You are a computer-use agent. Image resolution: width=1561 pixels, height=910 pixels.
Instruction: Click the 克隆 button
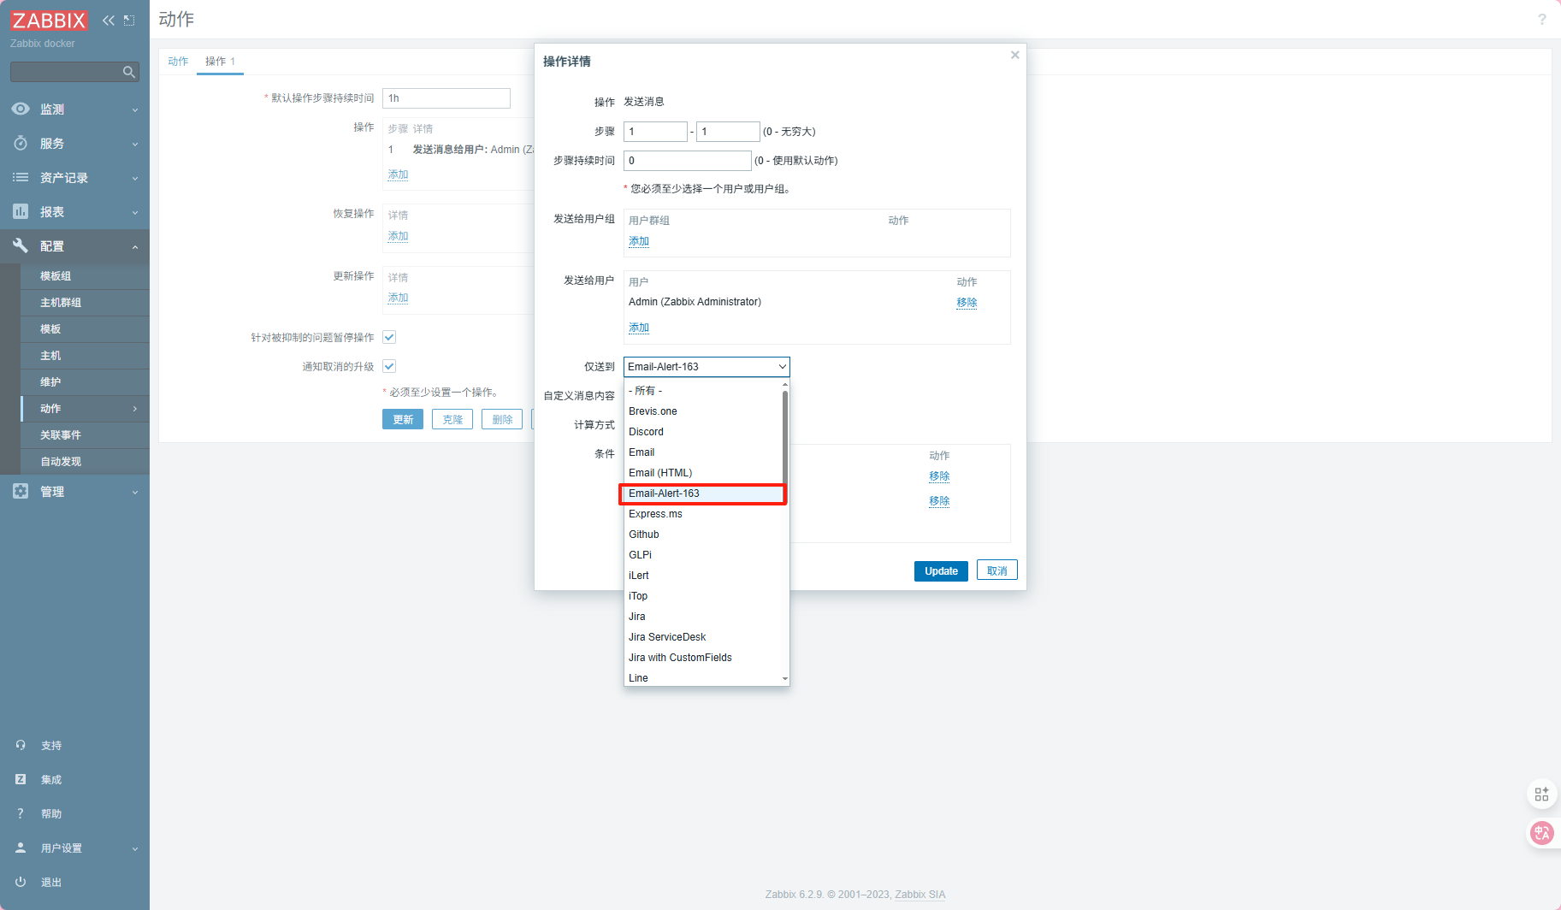[452, 419]
